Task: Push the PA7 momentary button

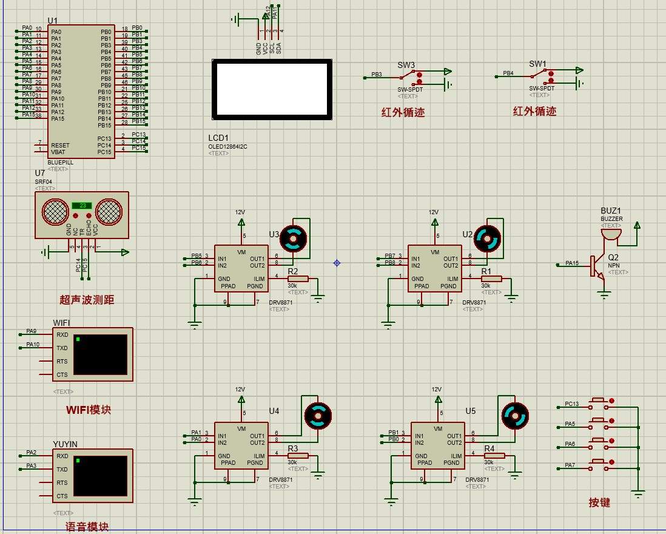Action: click(x=599, y=465)
